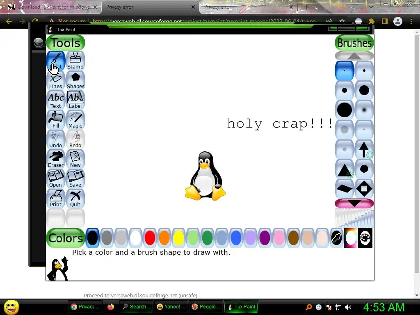Choose the largest round black brush
Image resolution: width=420 pixels, height=315 pixels.
(345, 110)
